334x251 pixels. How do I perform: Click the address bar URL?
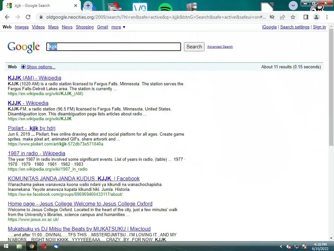point(156,17)
